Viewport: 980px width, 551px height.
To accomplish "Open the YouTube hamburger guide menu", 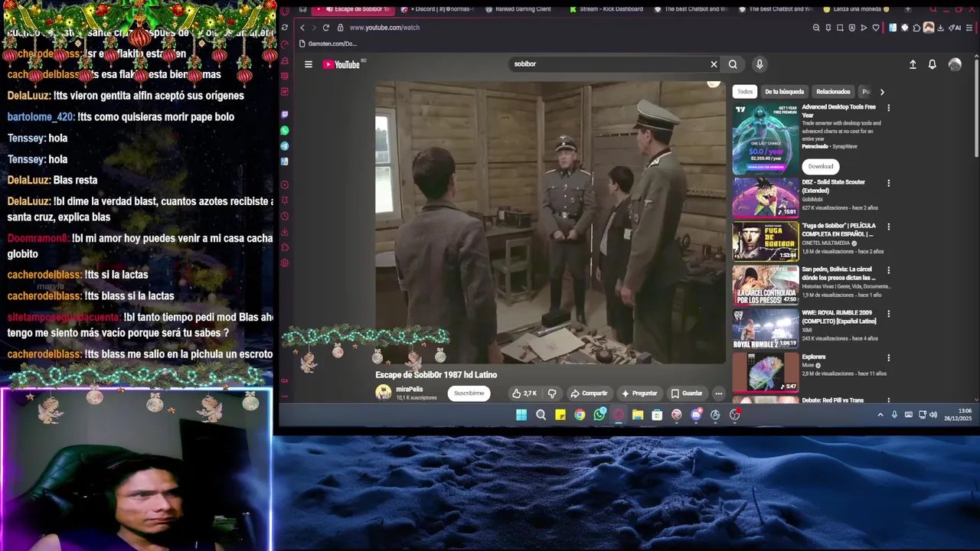I will point(309,64).
